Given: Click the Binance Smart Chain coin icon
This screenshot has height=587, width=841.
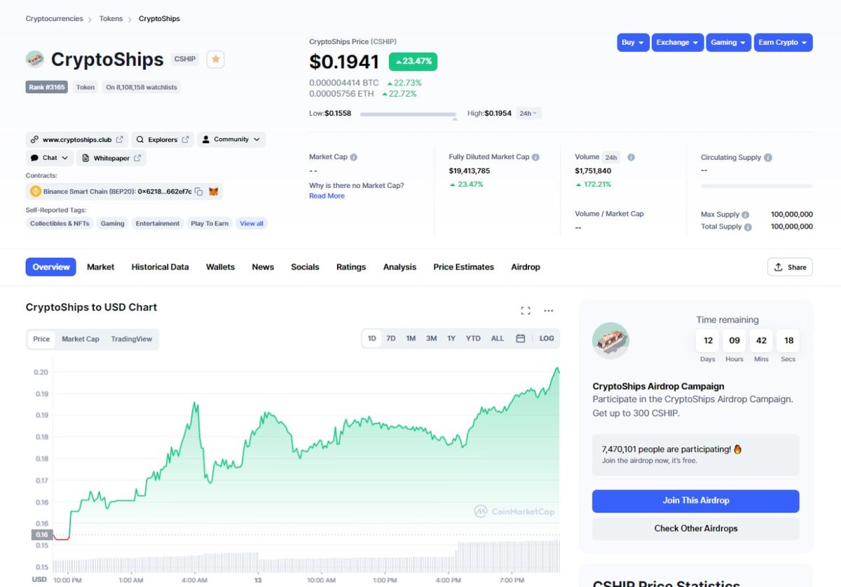Looking at the screenshot, I should coord(36,191).
